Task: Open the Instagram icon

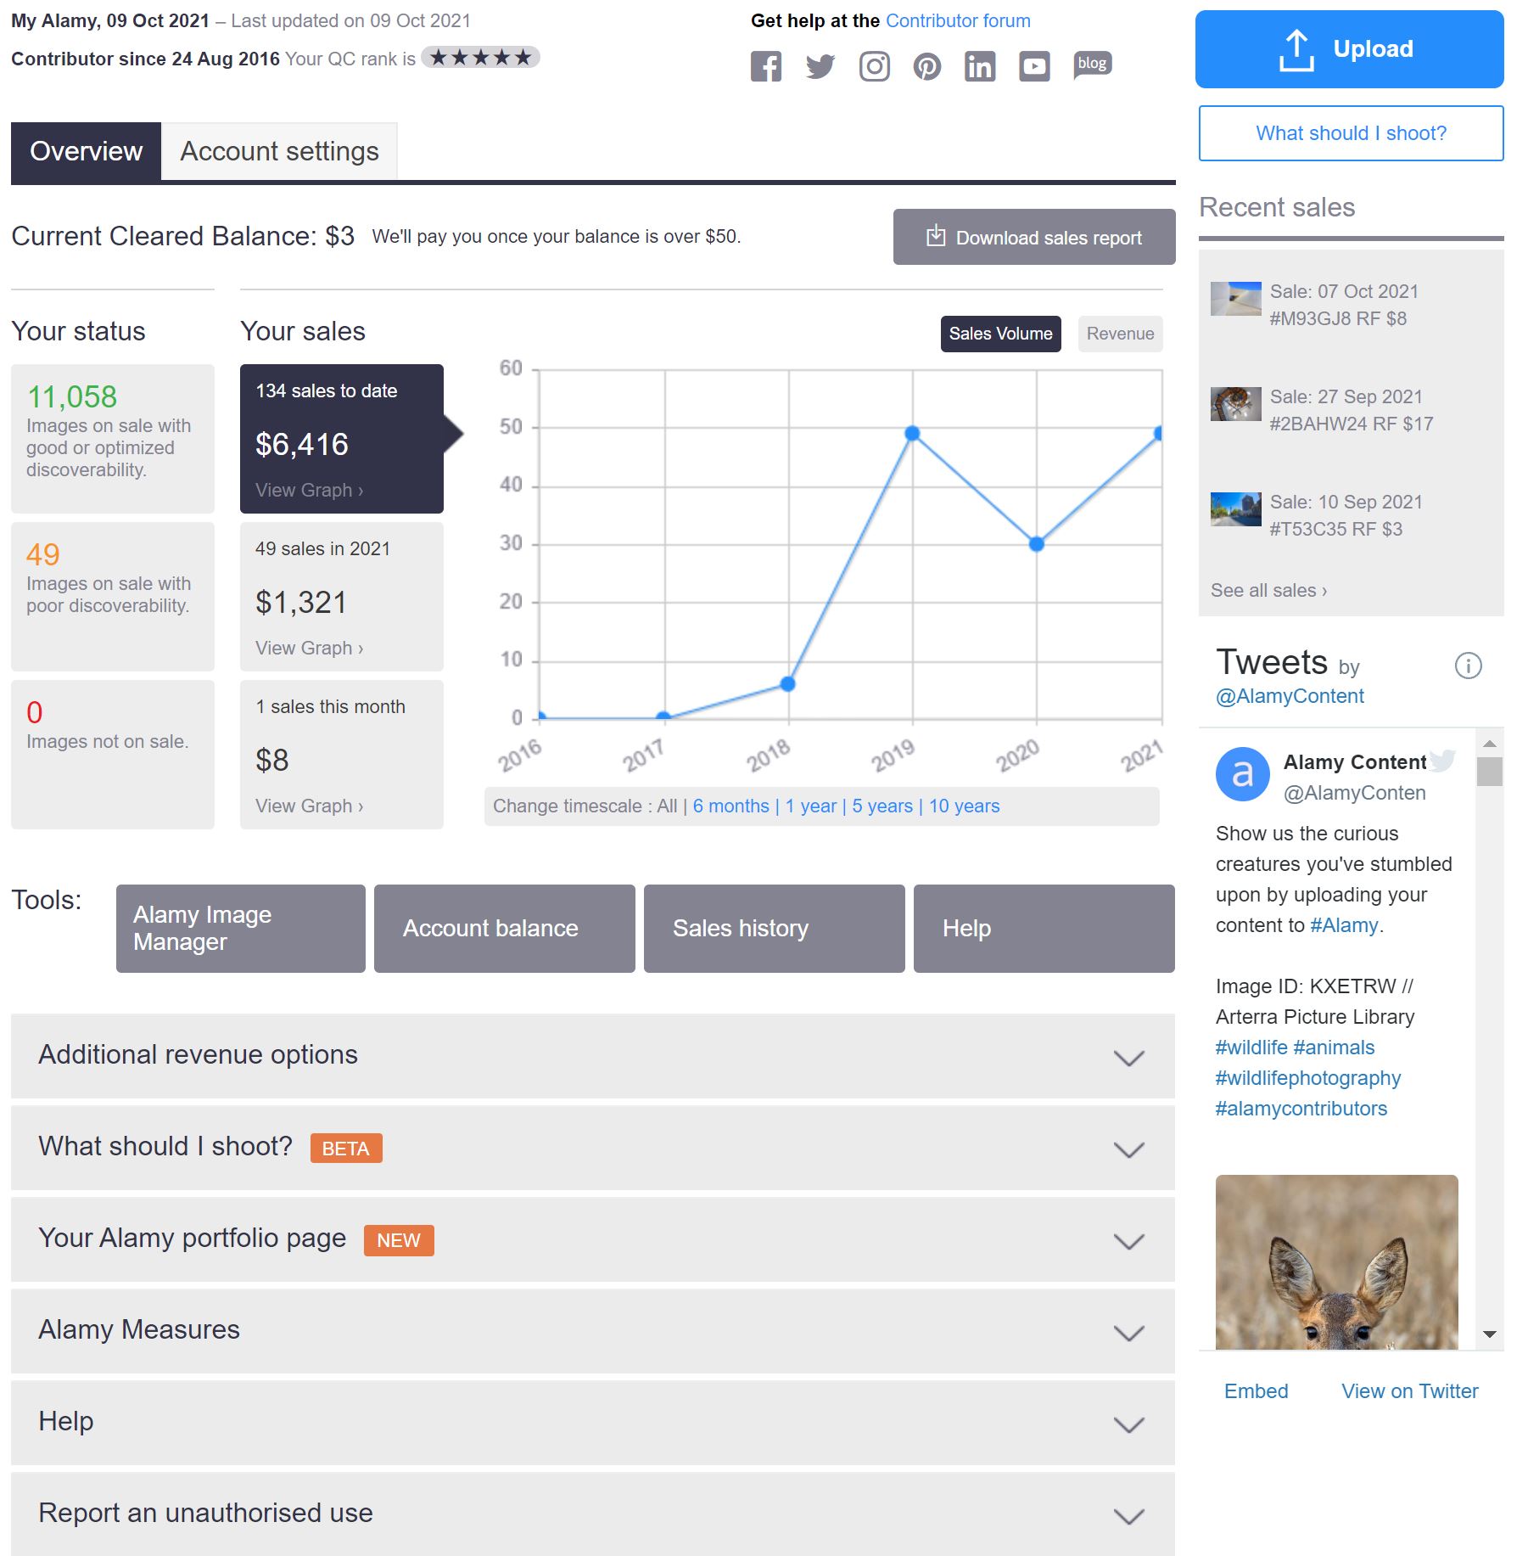Action: (x=874, y=65)
